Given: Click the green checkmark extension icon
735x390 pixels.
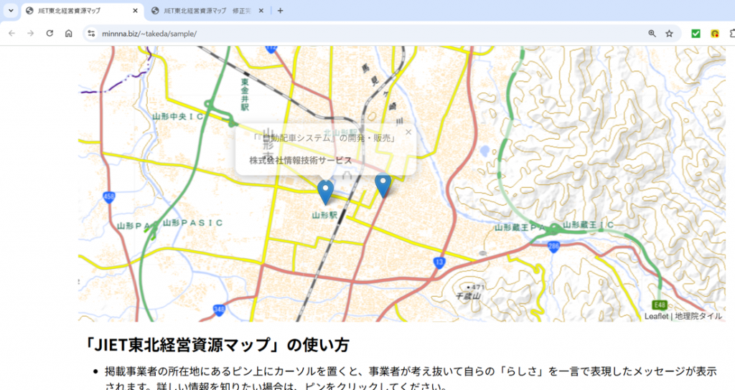Looking at the screenshot, I should tap(696, 33).
